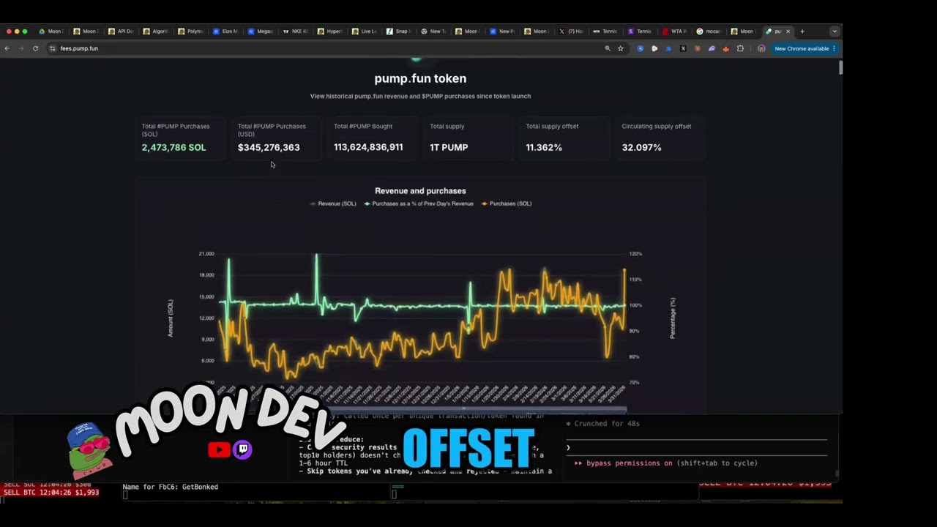
Task: Switch to the Polymarket tab
Action: (191, 31)
